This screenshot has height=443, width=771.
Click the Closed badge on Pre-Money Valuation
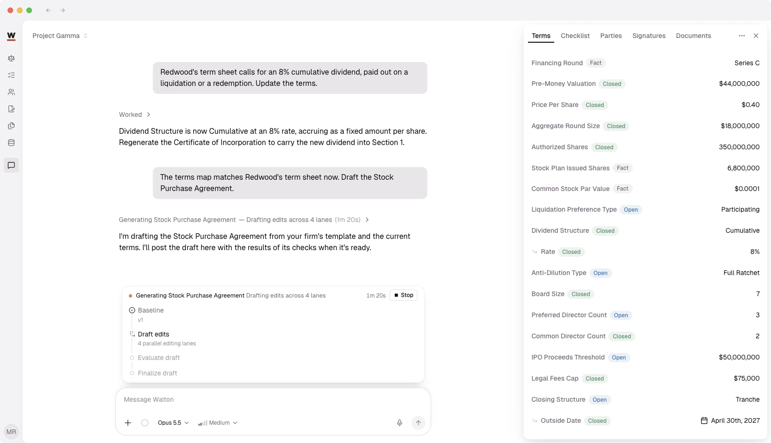pos(612,84)
